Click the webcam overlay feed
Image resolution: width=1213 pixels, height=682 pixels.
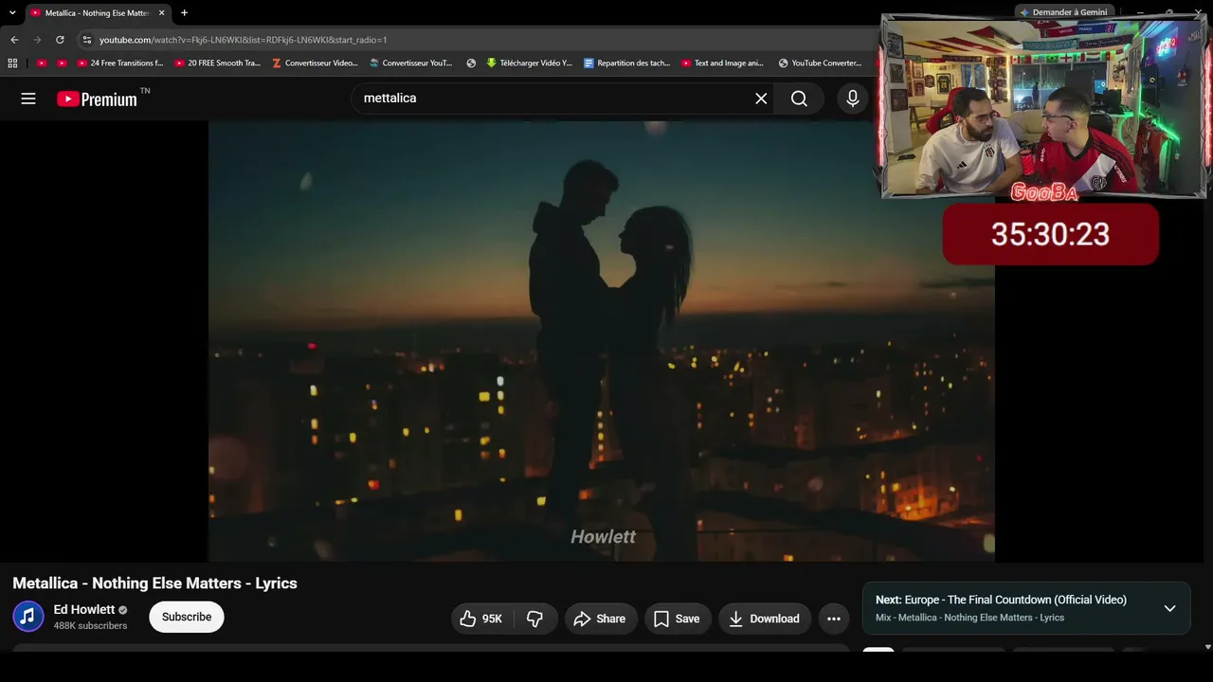[1044, 106]
